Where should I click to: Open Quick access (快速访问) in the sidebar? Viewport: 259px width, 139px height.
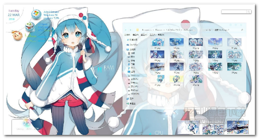tap(132, 40)
